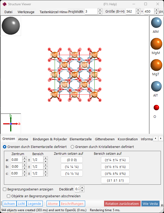
Task: Click the MgM atom sphere in legend
Action: point(156,44)
